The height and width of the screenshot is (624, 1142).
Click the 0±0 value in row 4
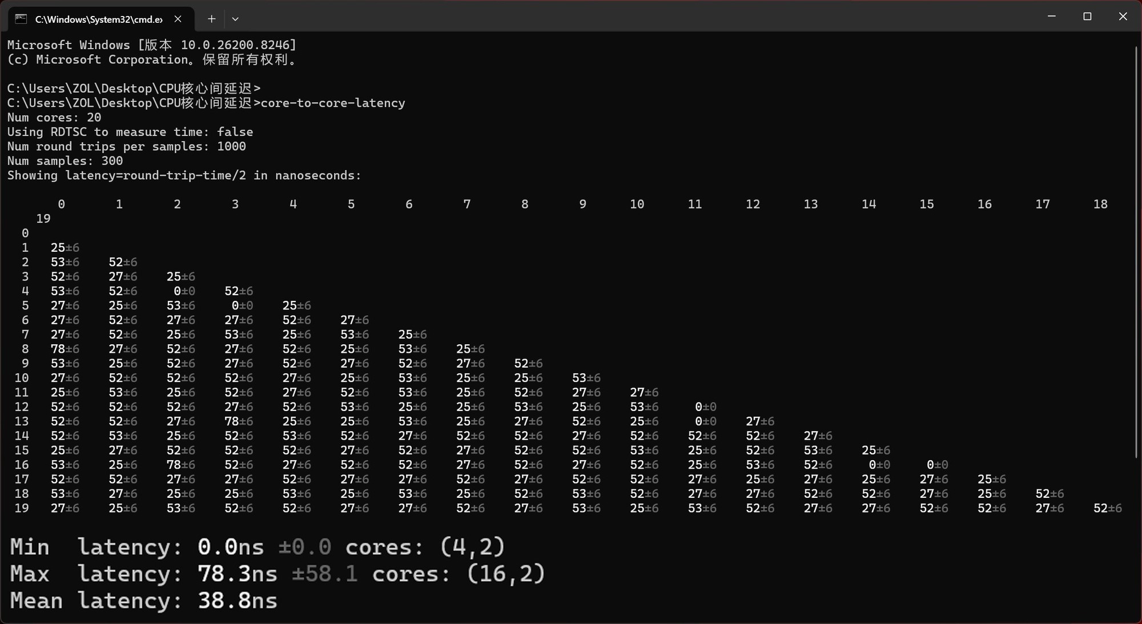[184, 291]
